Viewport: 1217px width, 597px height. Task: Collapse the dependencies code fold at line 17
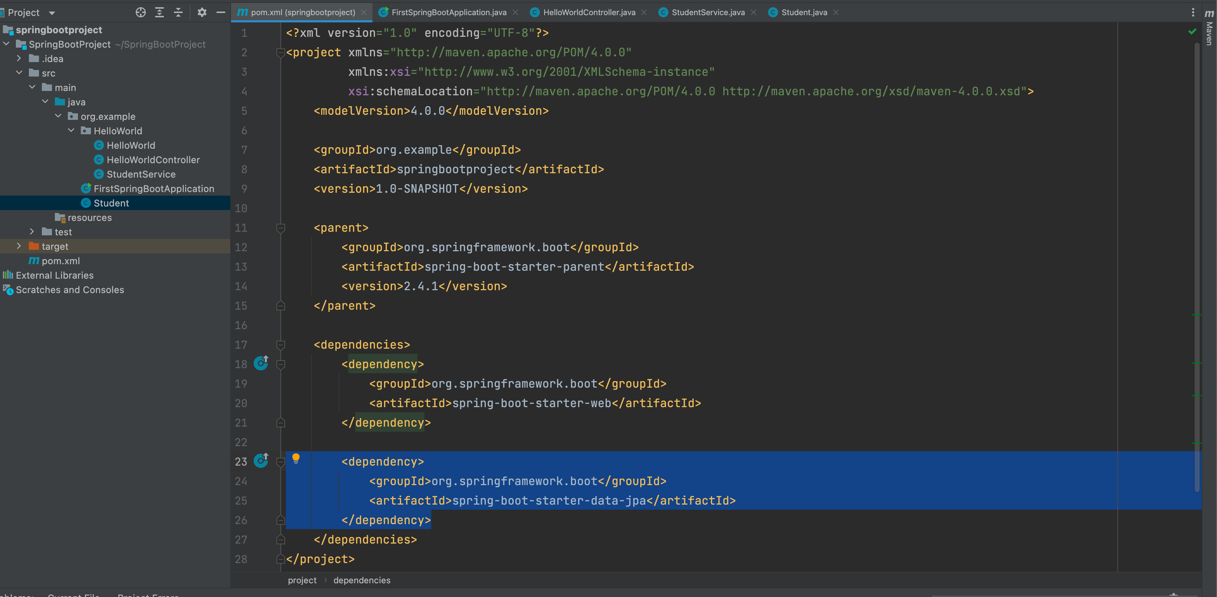point(281,345)
